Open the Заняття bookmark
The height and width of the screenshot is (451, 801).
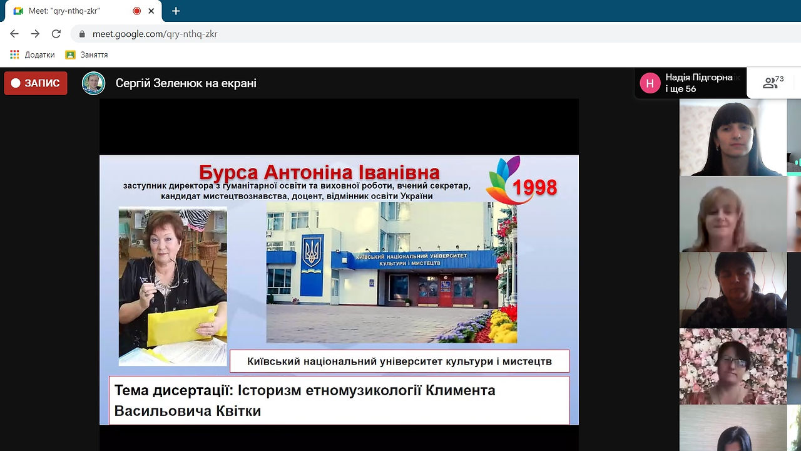coord(86,55)
